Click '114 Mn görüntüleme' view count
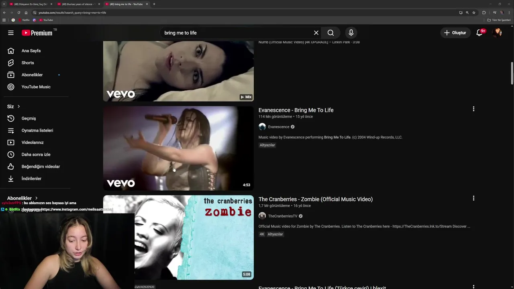514x289 pixels. [x=275, y=117]
